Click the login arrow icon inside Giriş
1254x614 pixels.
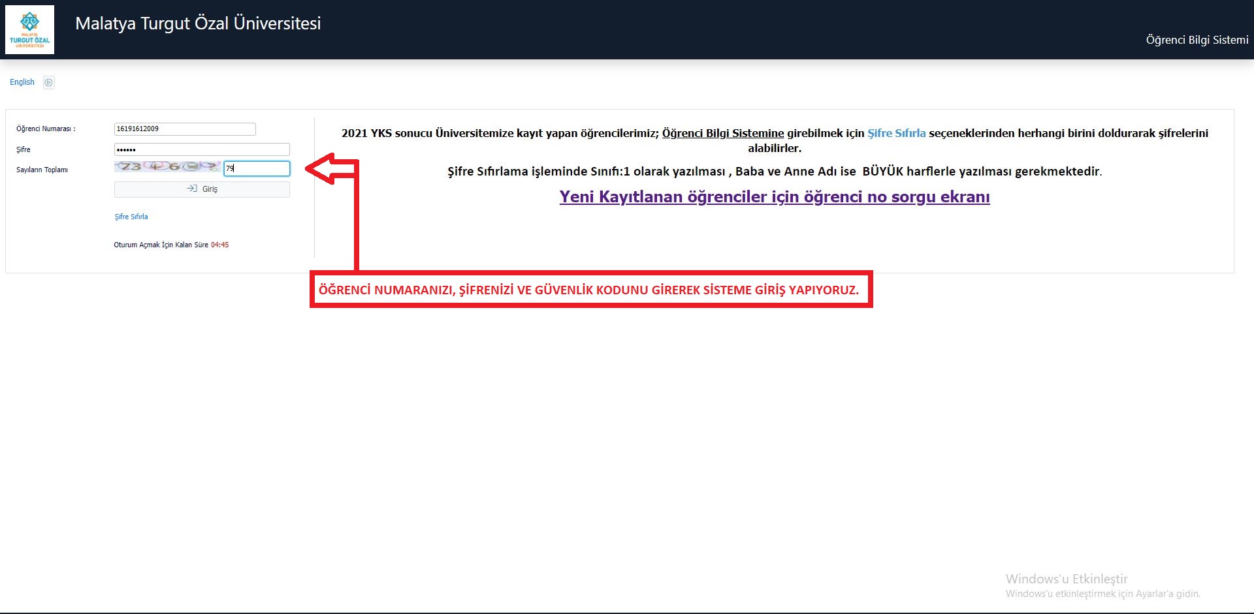pyautogui.click(x=192, y=189)
